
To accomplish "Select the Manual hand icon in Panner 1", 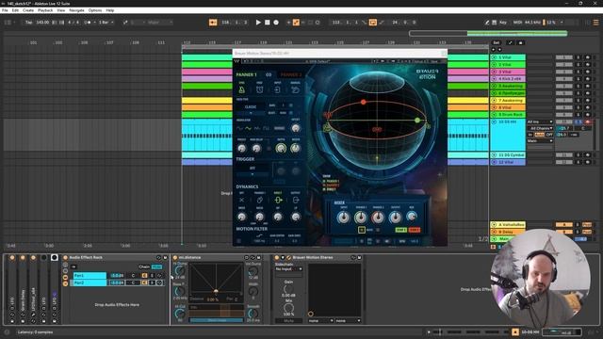I will (x=295, y=89).
